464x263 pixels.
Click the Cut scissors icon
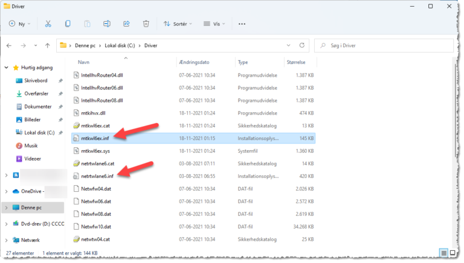coord(48,24)
